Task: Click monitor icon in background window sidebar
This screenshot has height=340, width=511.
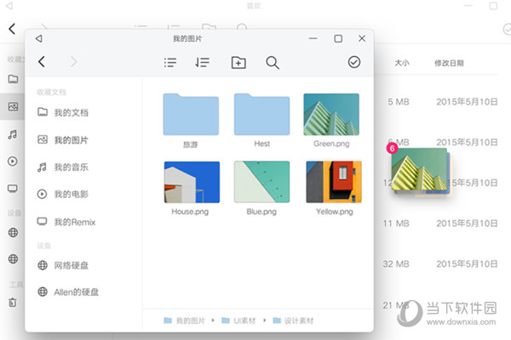Action: pos(13,189)
